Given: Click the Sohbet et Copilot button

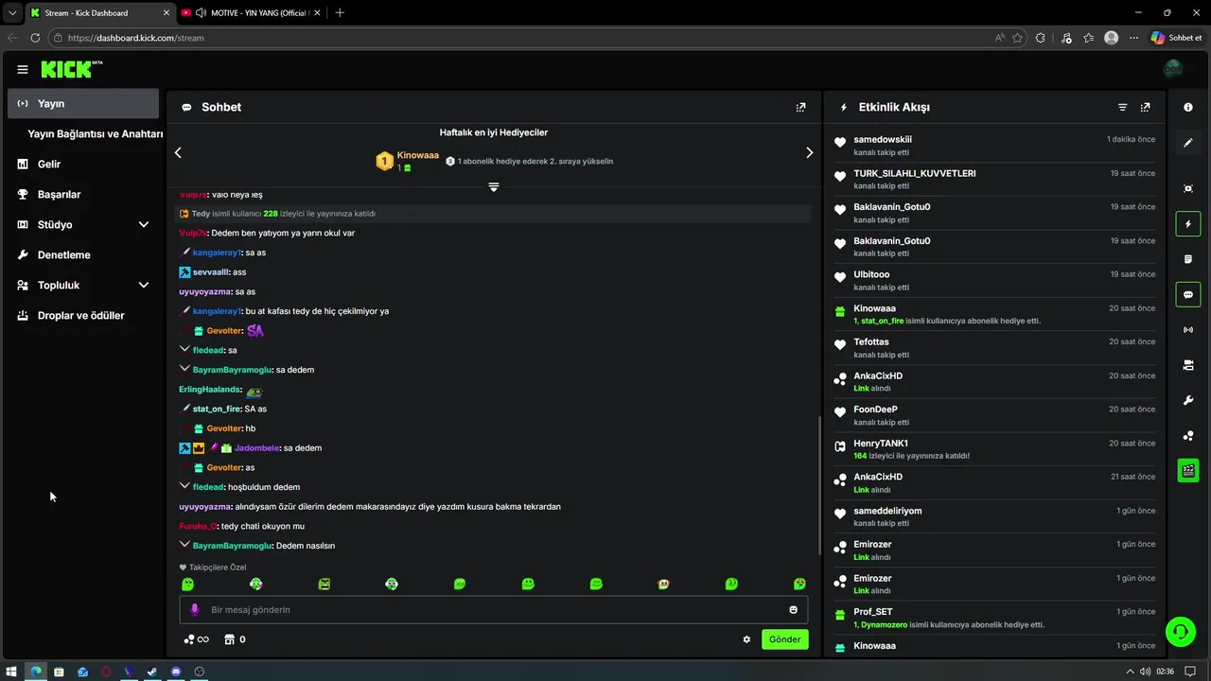Looking at the screenshot, I should coord(1177,38).
